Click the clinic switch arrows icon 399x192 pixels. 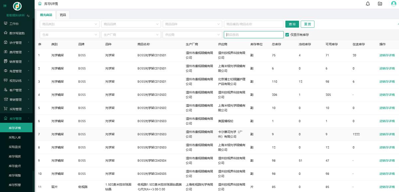coord(28,16)
